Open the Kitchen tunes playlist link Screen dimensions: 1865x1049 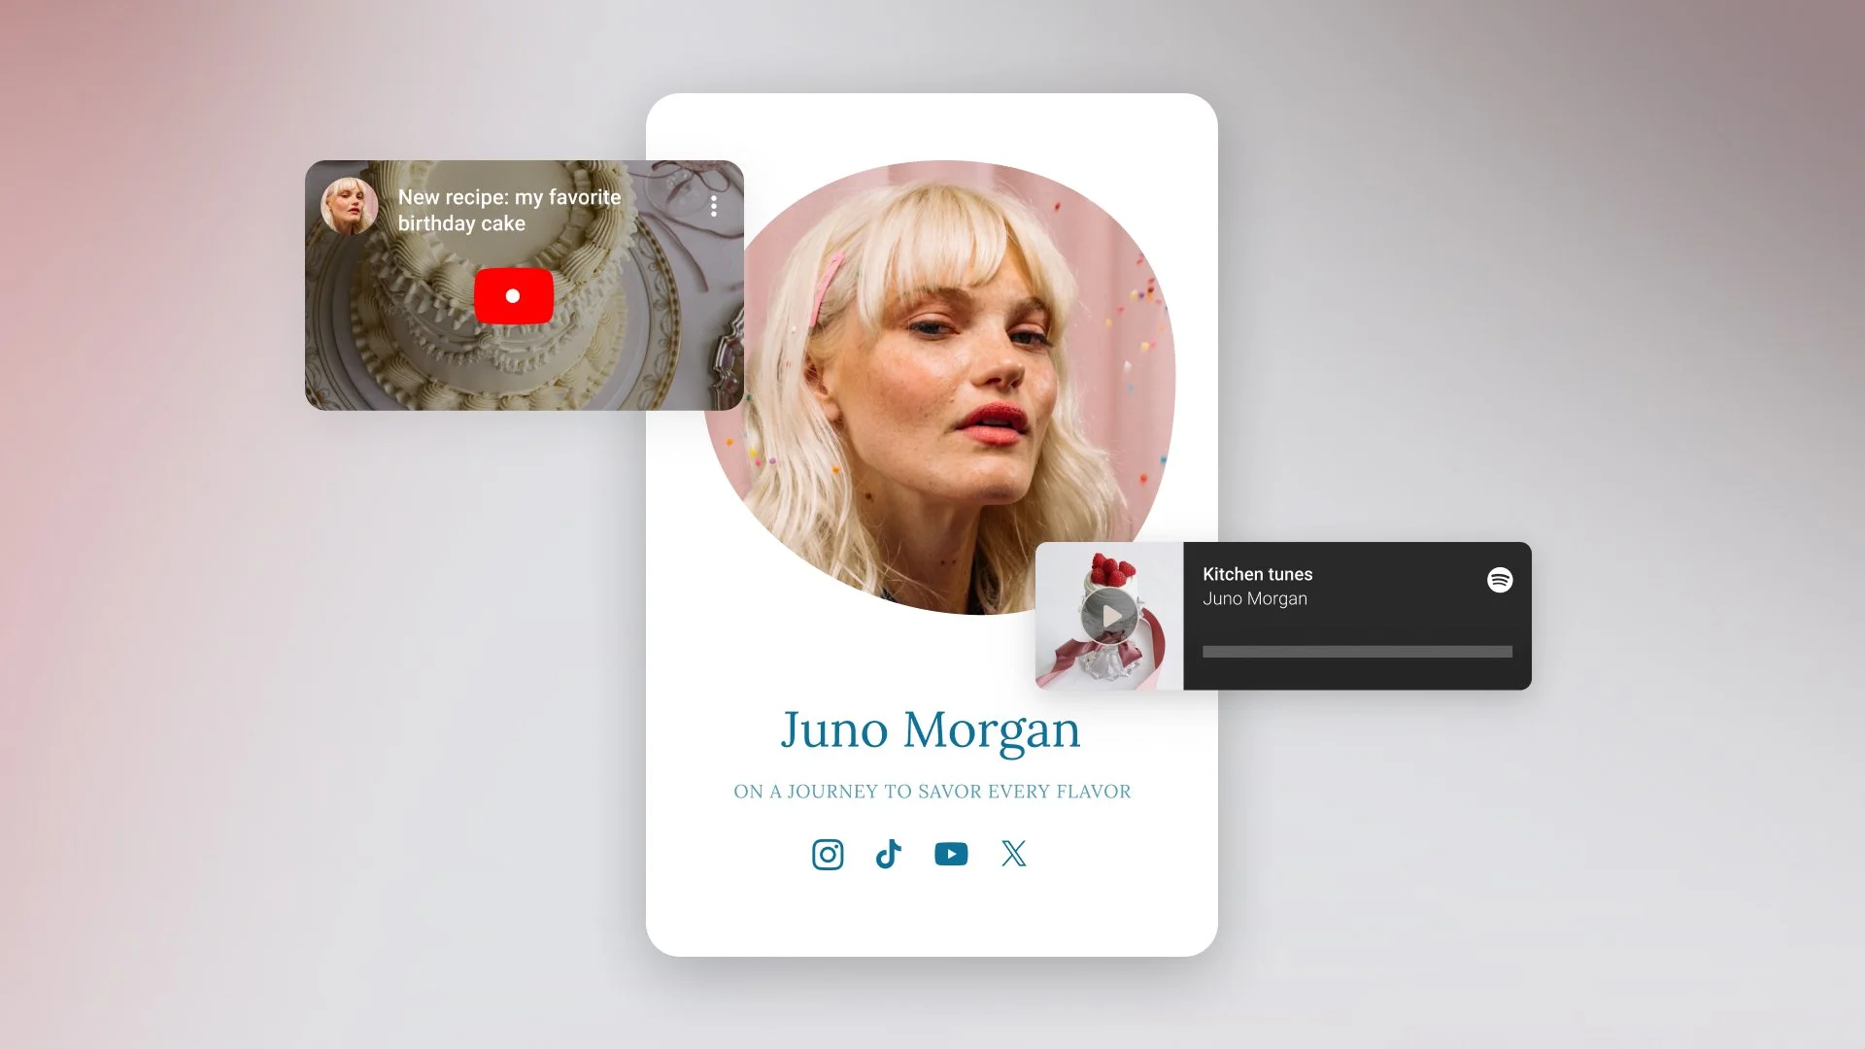pos(1256,574)
